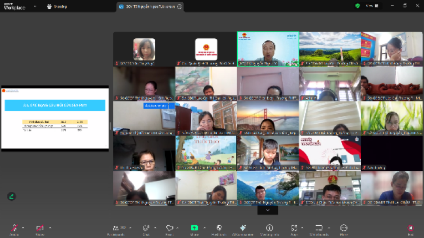424x238 pixels.
Task: Click the green encryption shield icon
Action: click(x=357, y=6)
